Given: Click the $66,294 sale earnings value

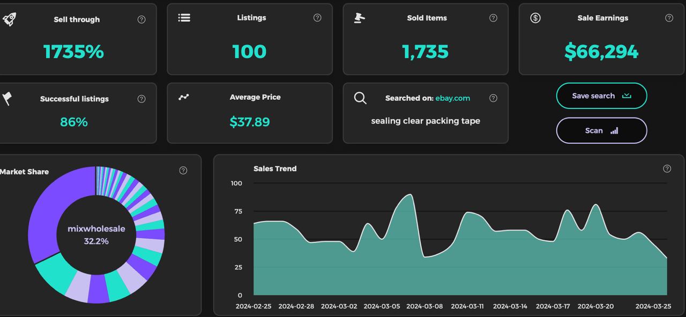Looking at the screenshot, I should pos(601,51).
